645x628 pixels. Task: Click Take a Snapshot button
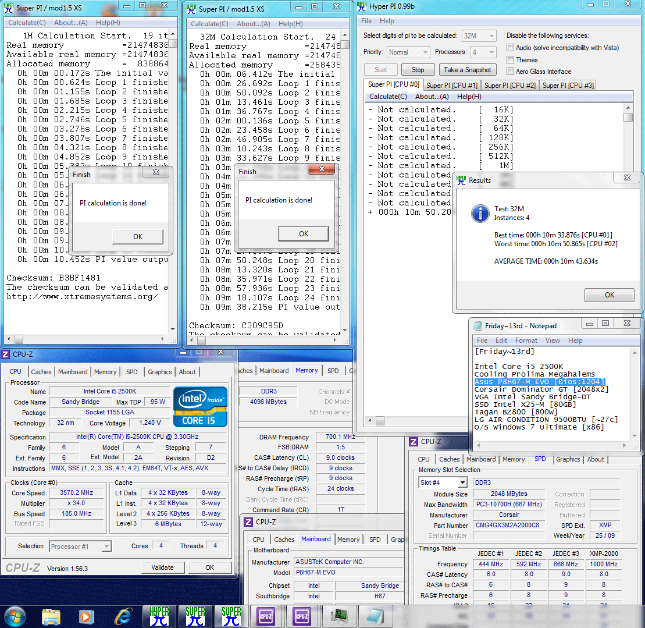click(x=467, y=70)
